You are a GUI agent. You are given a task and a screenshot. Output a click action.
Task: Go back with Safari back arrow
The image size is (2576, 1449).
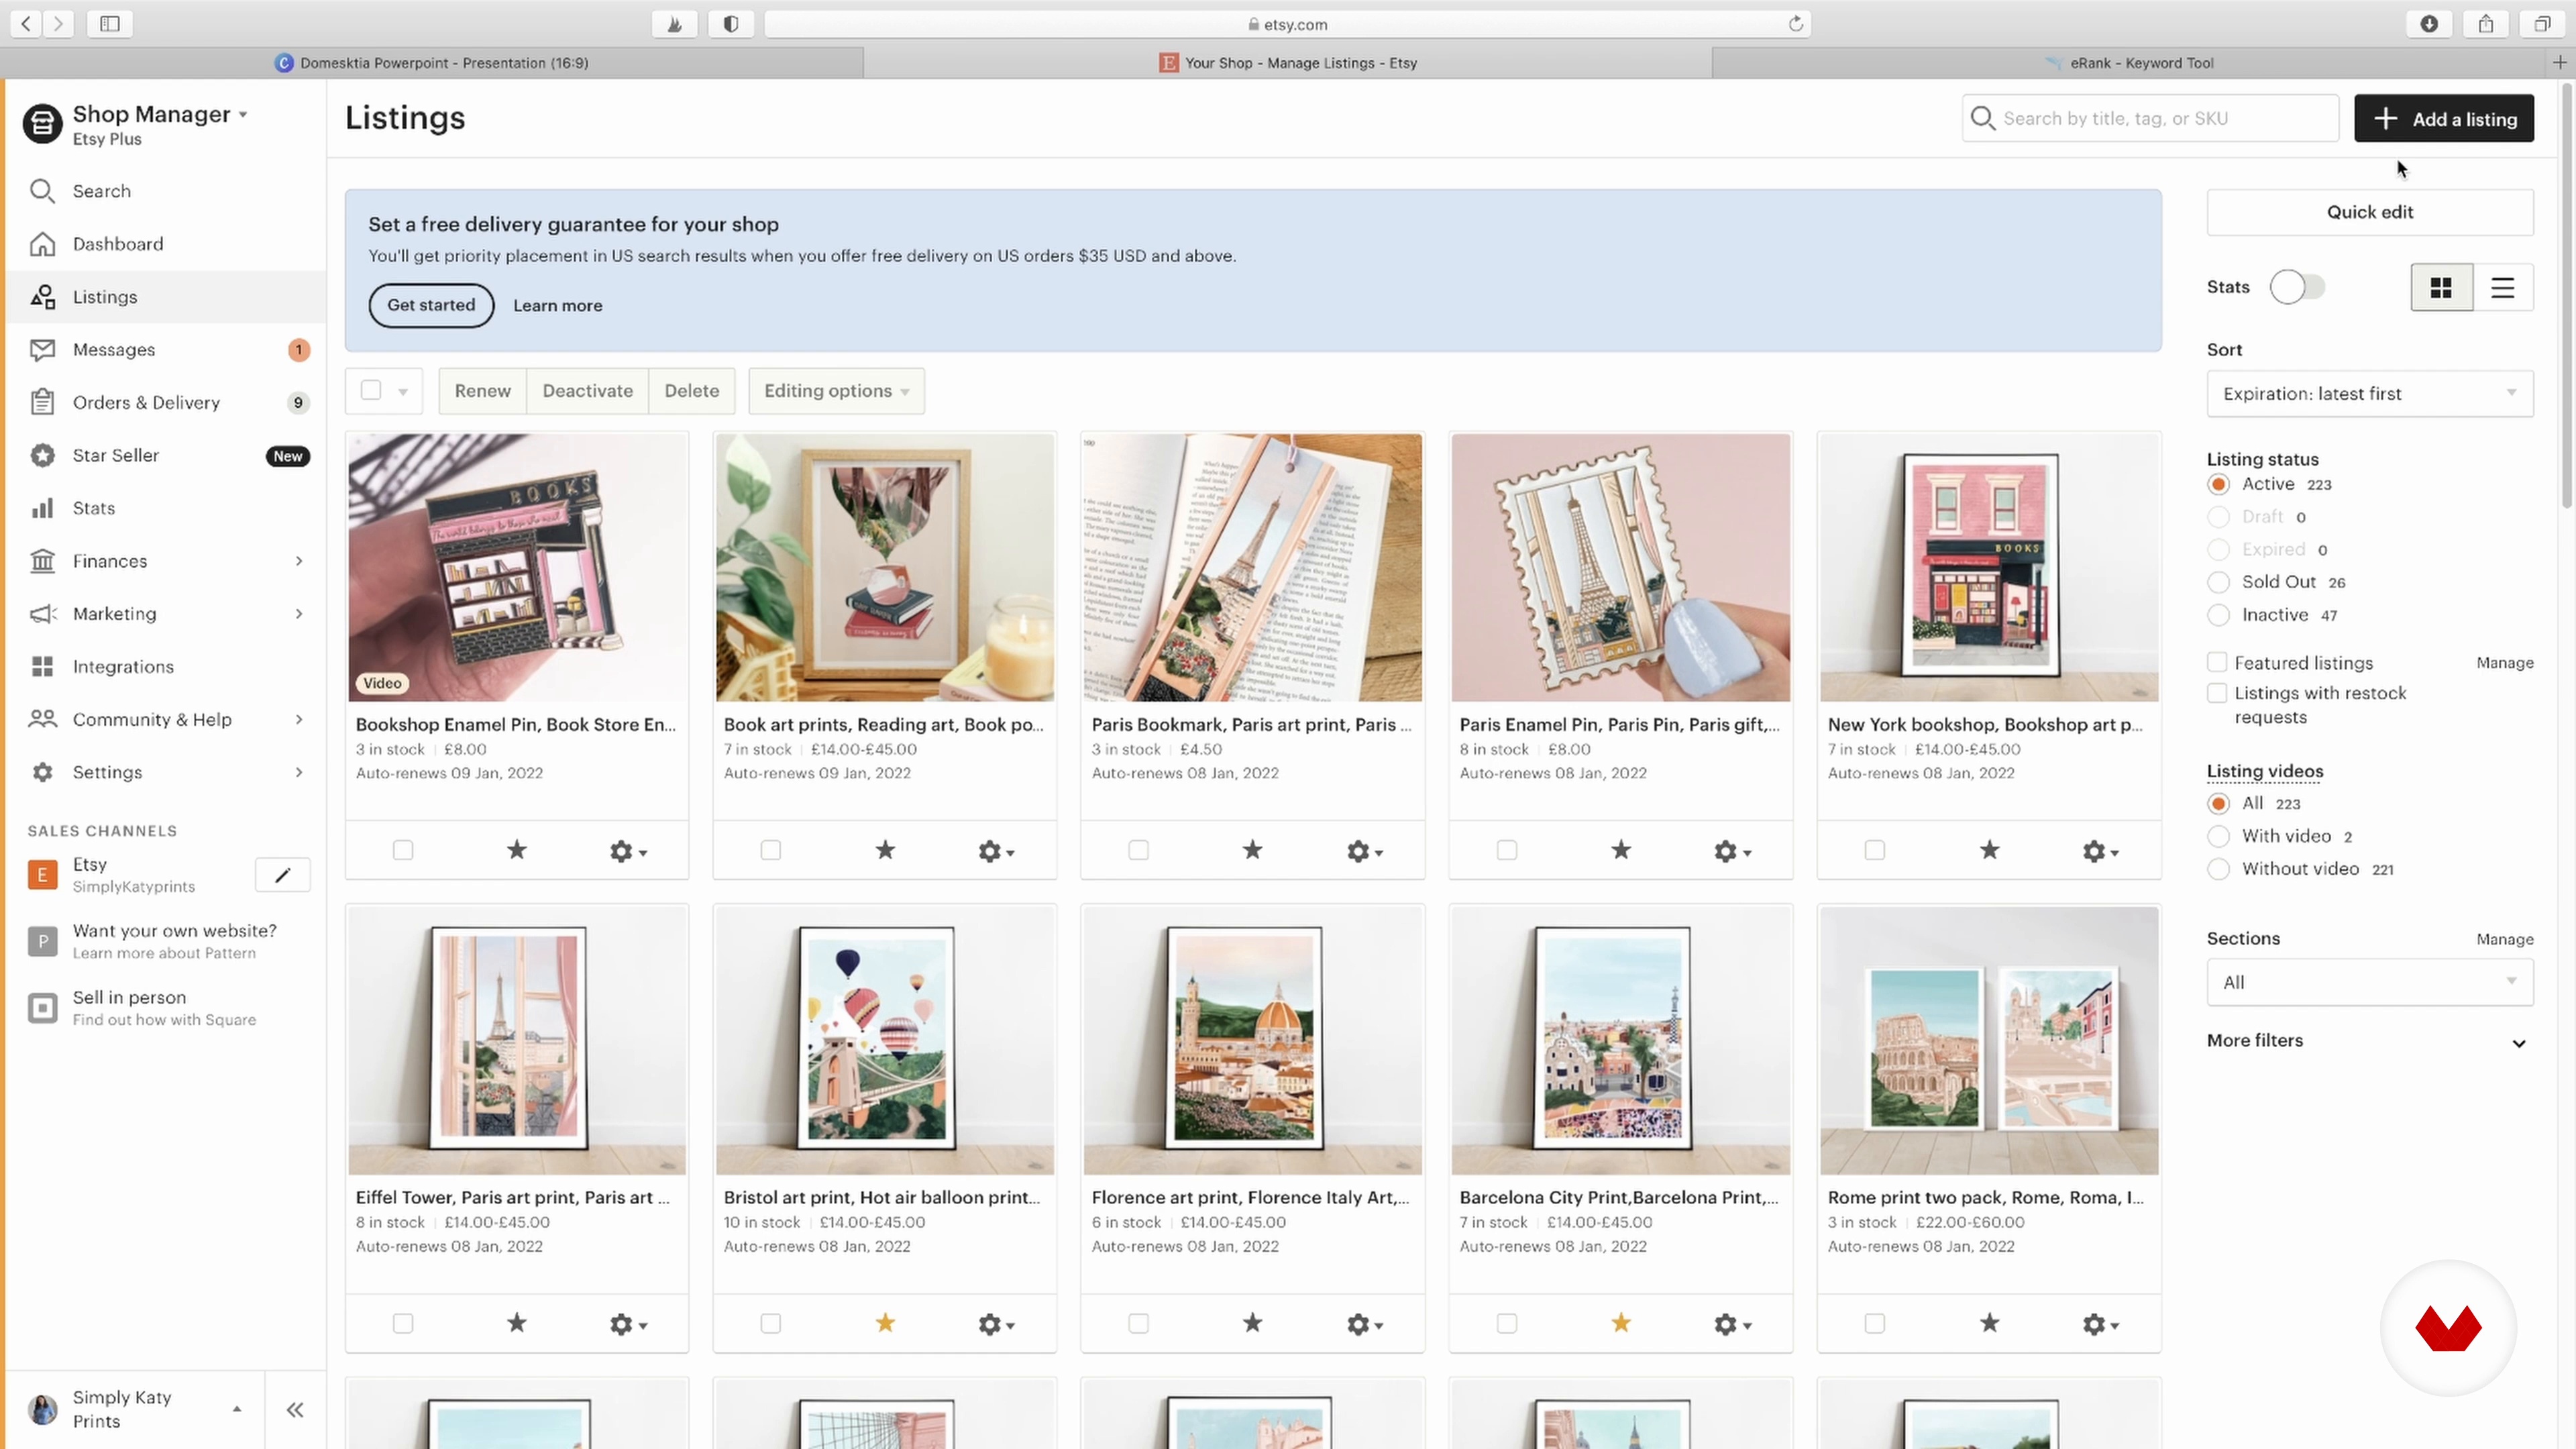tap(26, 24)
